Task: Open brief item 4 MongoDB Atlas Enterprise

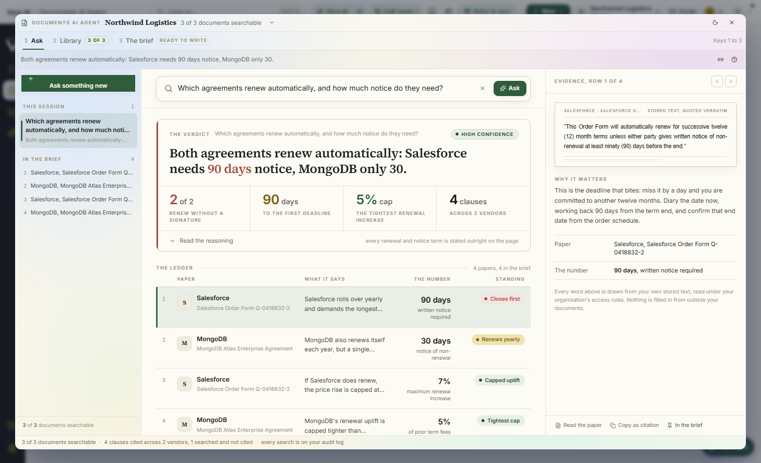Action: tap(78, 212)
